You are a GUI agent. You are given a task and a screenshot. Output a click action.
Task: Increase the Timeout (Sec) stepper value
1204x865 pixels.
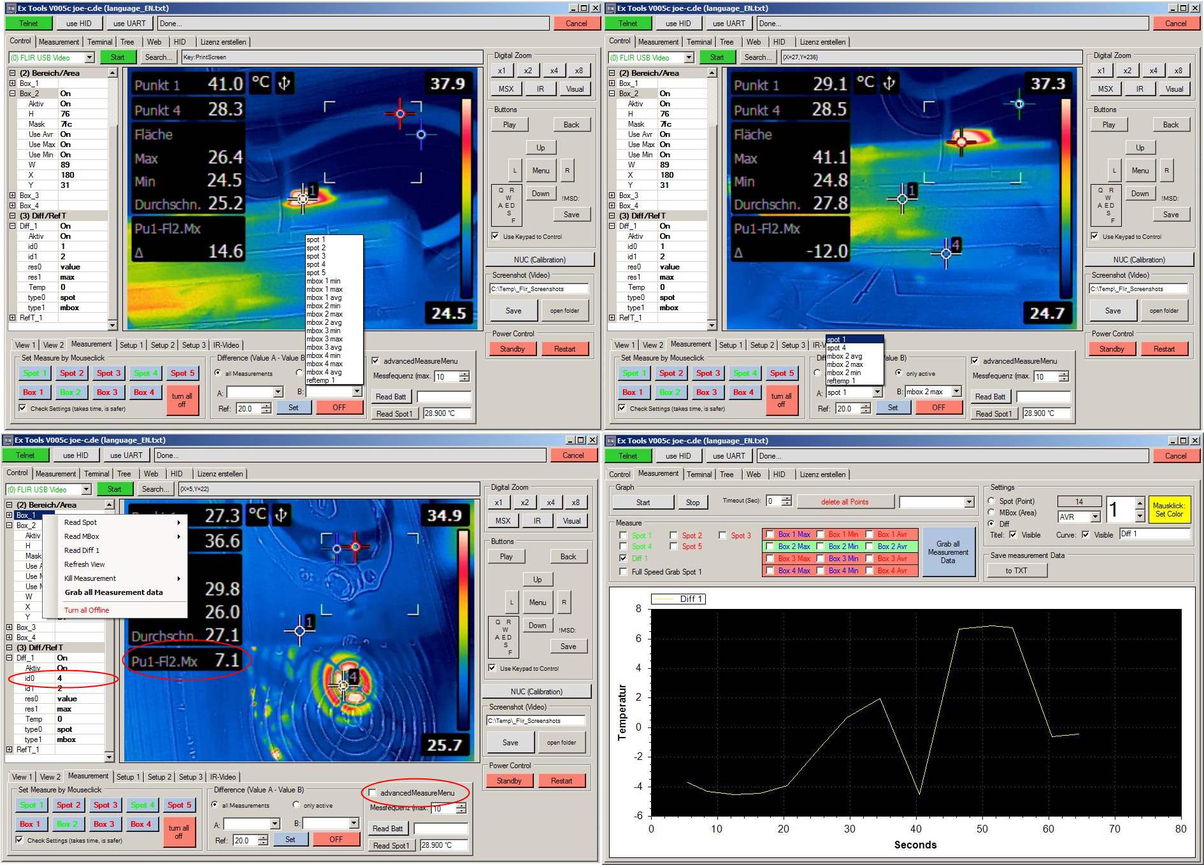787,498
